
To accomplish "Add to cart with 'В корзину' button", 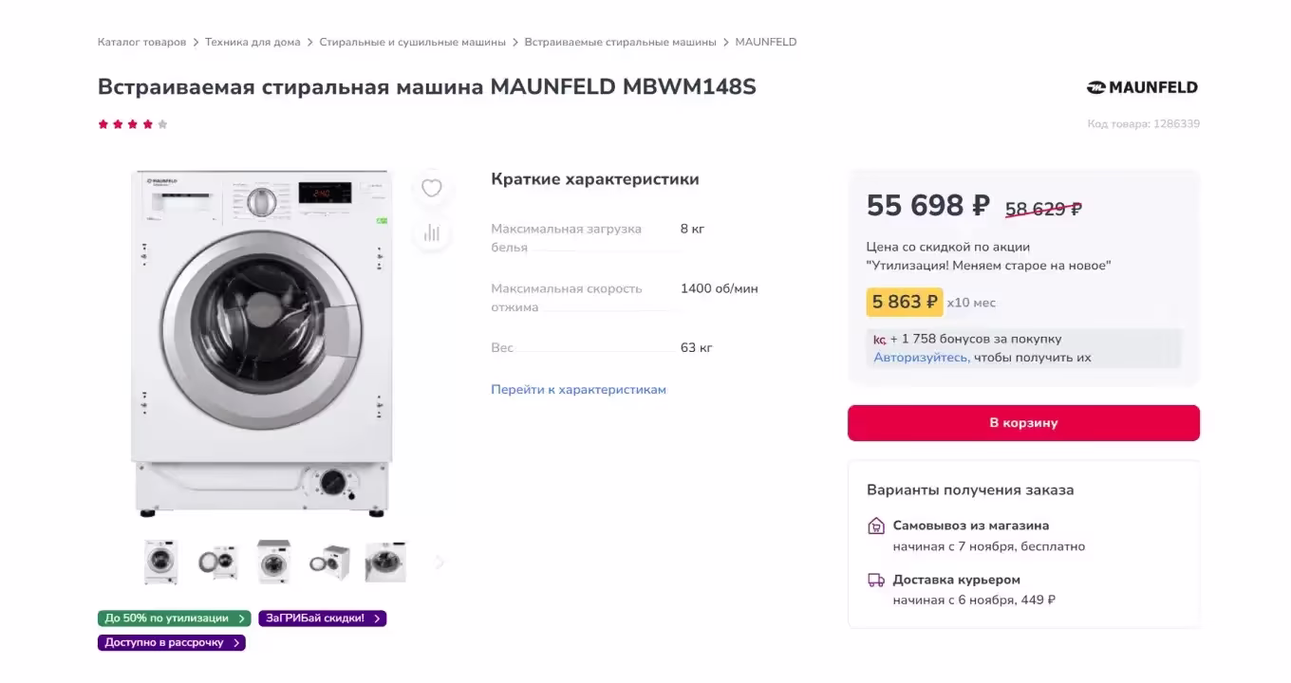I will pos(1023,423).
